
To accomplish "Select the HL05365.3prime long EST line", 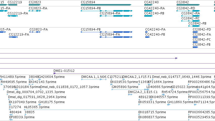I will [120, 110].
